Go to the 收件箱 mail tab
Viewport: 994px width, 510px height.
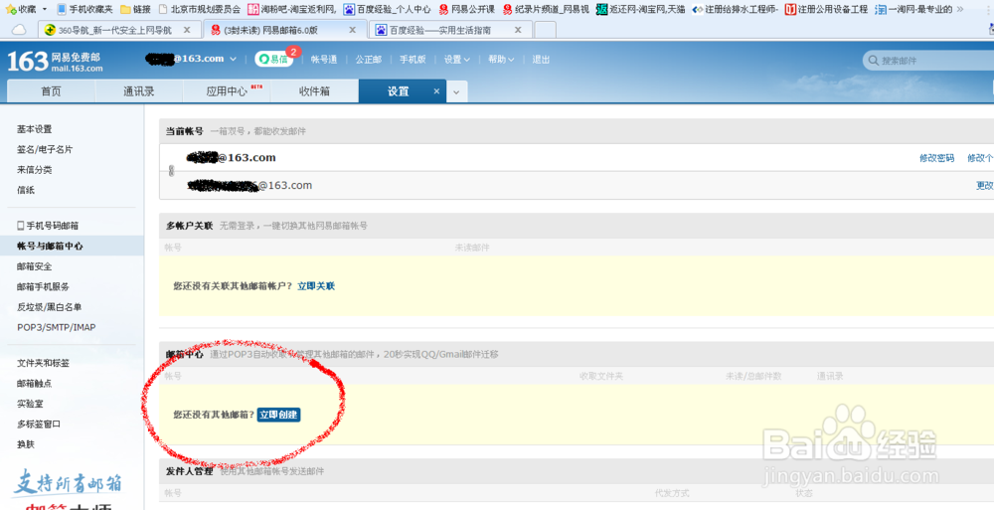point(314,91)
